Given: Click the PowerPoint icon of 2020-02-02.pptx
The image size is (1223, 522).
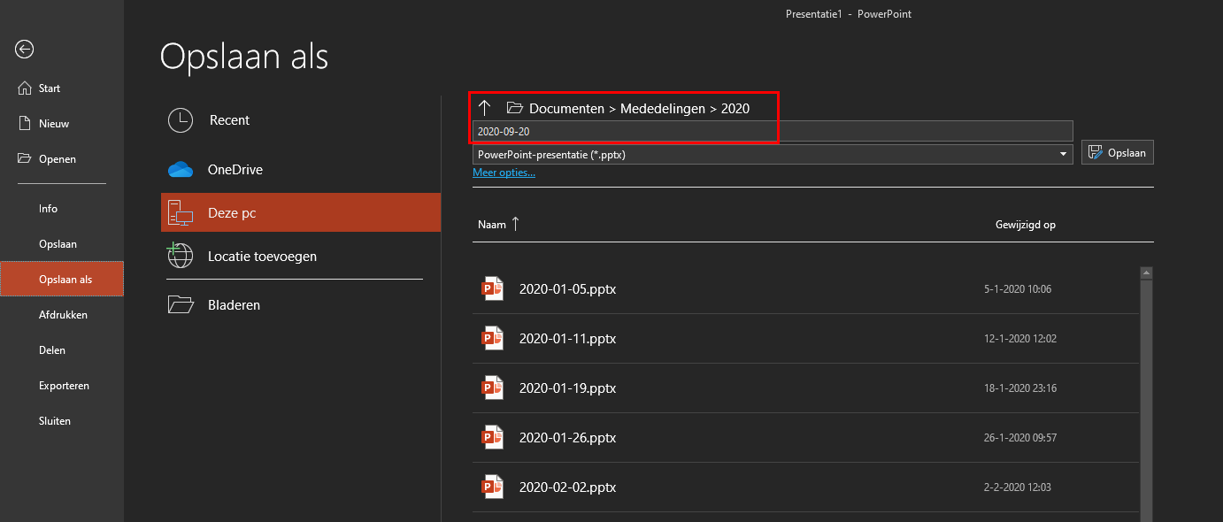Looking at the screenshot, I should tap(491, 487).
